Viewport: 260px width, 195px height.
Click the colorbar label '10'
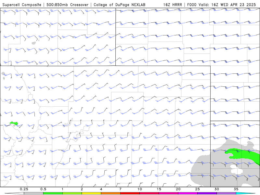coord(140,189)
